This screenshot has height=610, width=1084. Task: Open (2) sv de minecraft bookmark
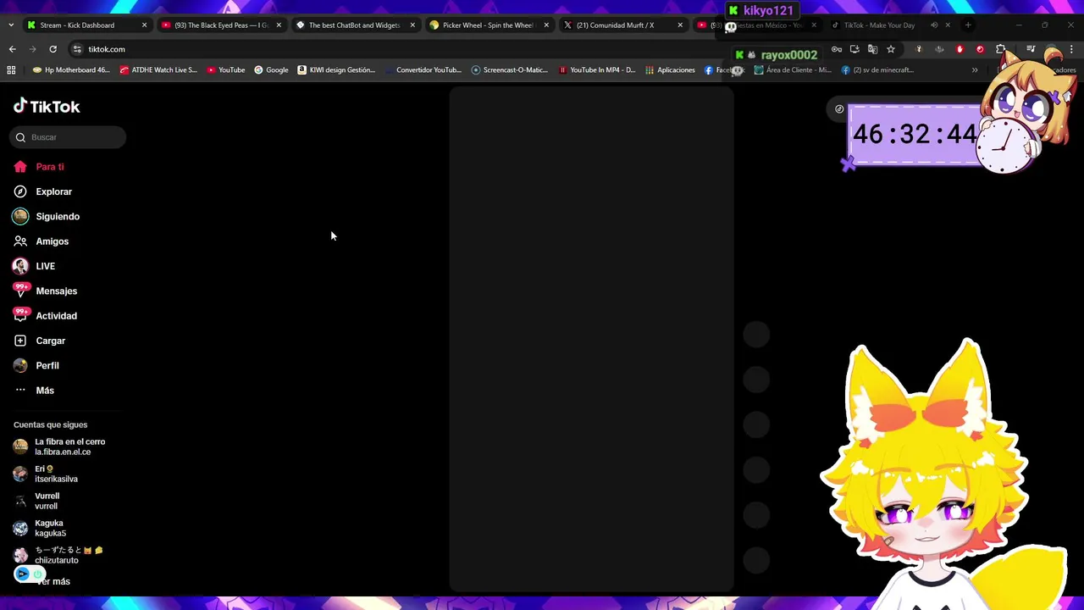(x=878, y=70)
